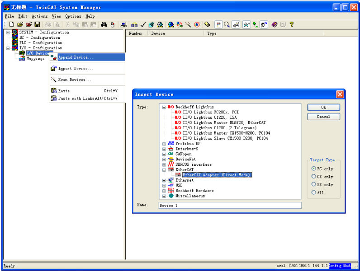Select II/O Lightbus Master EL6720, EtherCAT

click(x=224, y=123)
